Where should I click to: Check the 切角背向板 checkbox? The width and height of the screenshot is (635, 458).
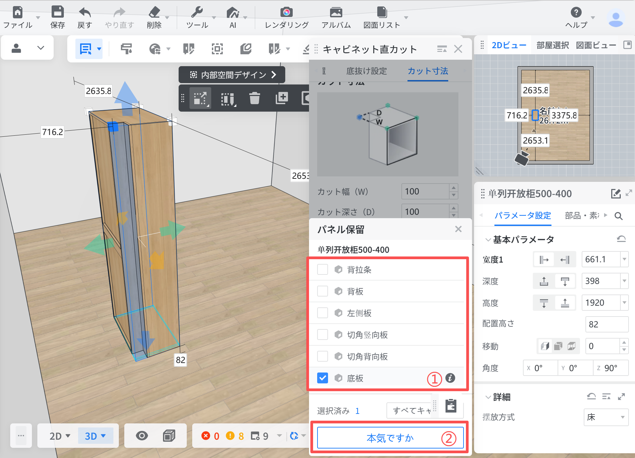(322, 356)
